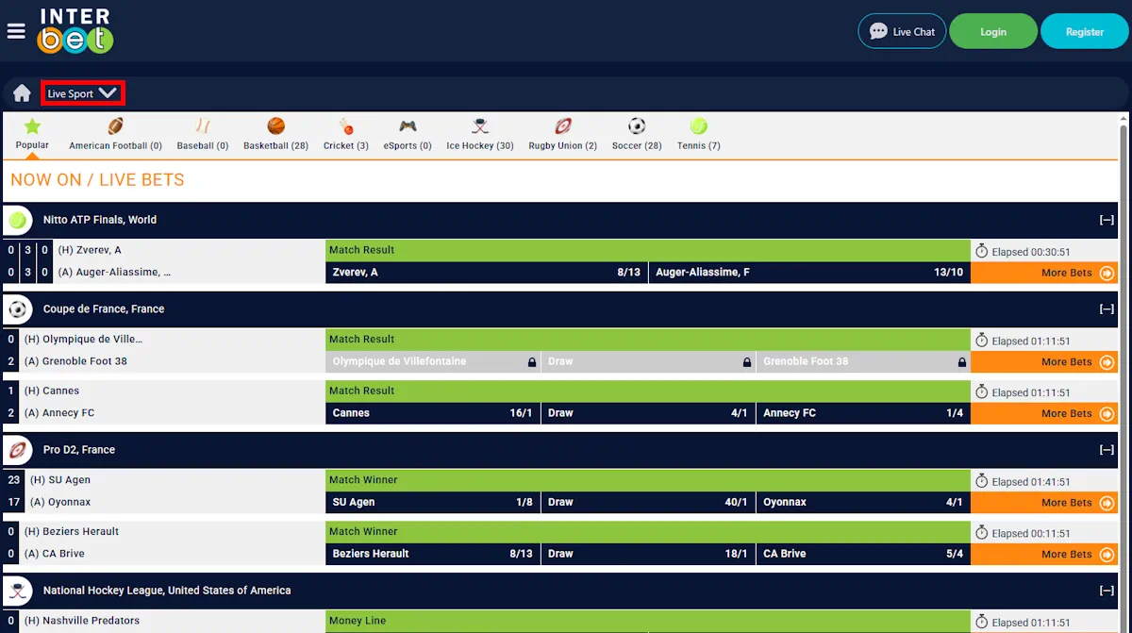Open the Rugby Union category
1132x633 pixels.
(561, 127)
